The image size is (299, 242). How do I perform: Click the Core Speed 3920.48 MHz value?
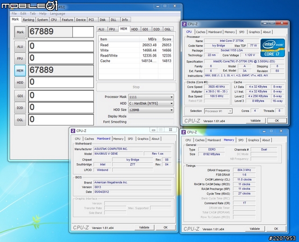pos(217,87)
